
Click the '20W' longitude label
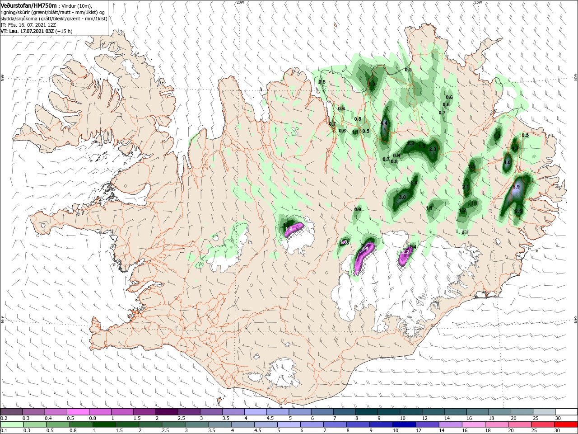click(240, 2)
